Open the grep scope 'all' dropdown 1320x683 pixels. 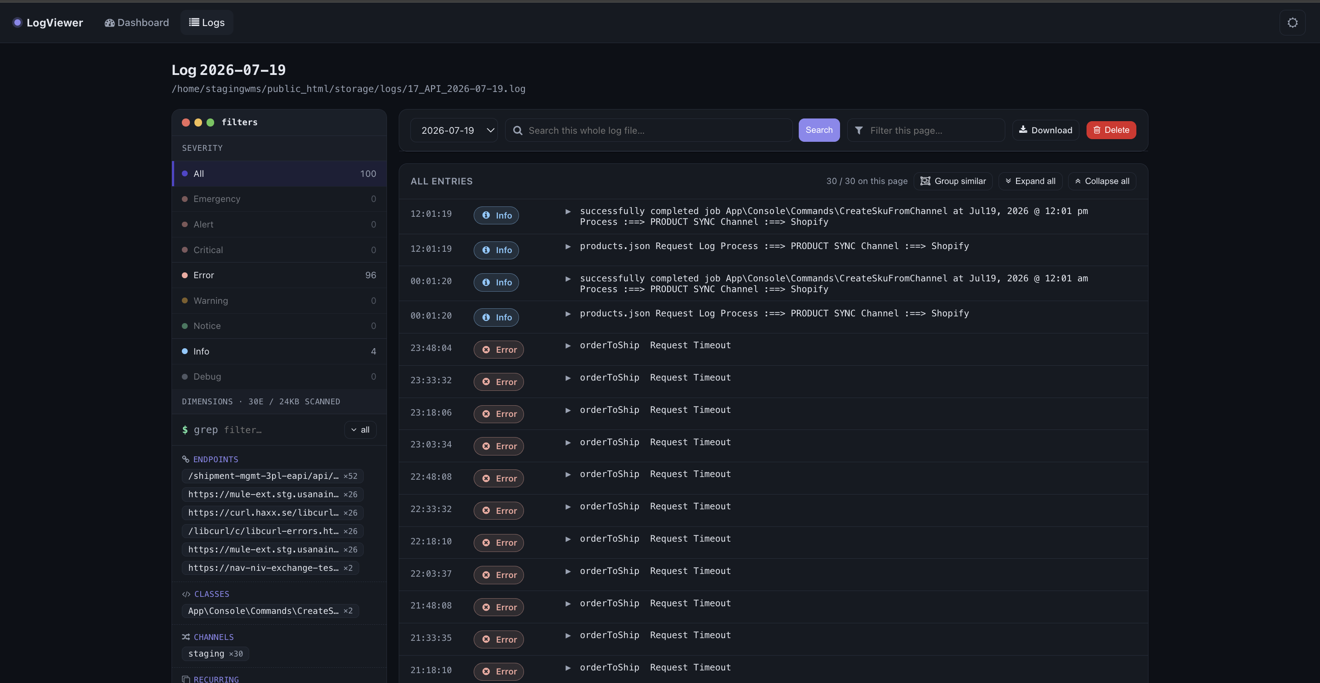click(x=360, y=429)
